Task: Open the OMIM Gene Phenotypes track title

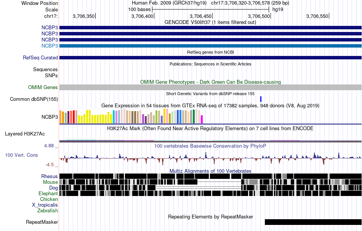Action: pos(210,82)
